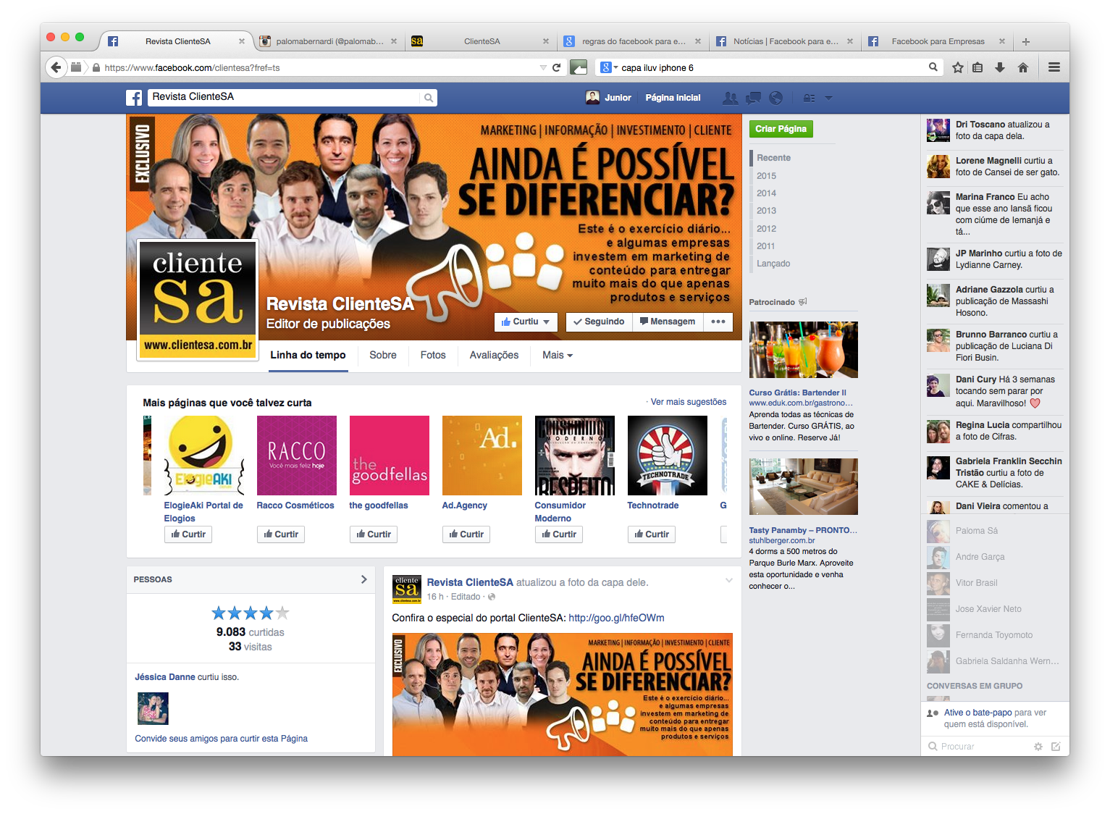This screenshot has width=1110, height=814.
Task: Open the Curso Grátis Bartender ad thumbnail
Action: 804,350
